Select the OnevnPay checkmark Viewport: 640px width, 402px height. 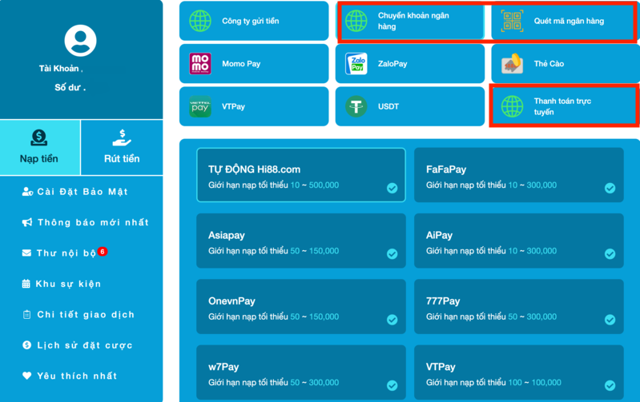point(392,320)
